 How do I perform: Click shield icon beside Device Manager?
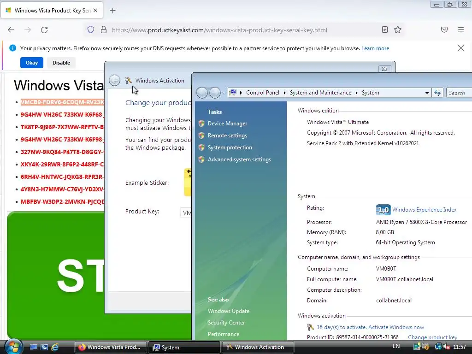click(x=201, y=124)
